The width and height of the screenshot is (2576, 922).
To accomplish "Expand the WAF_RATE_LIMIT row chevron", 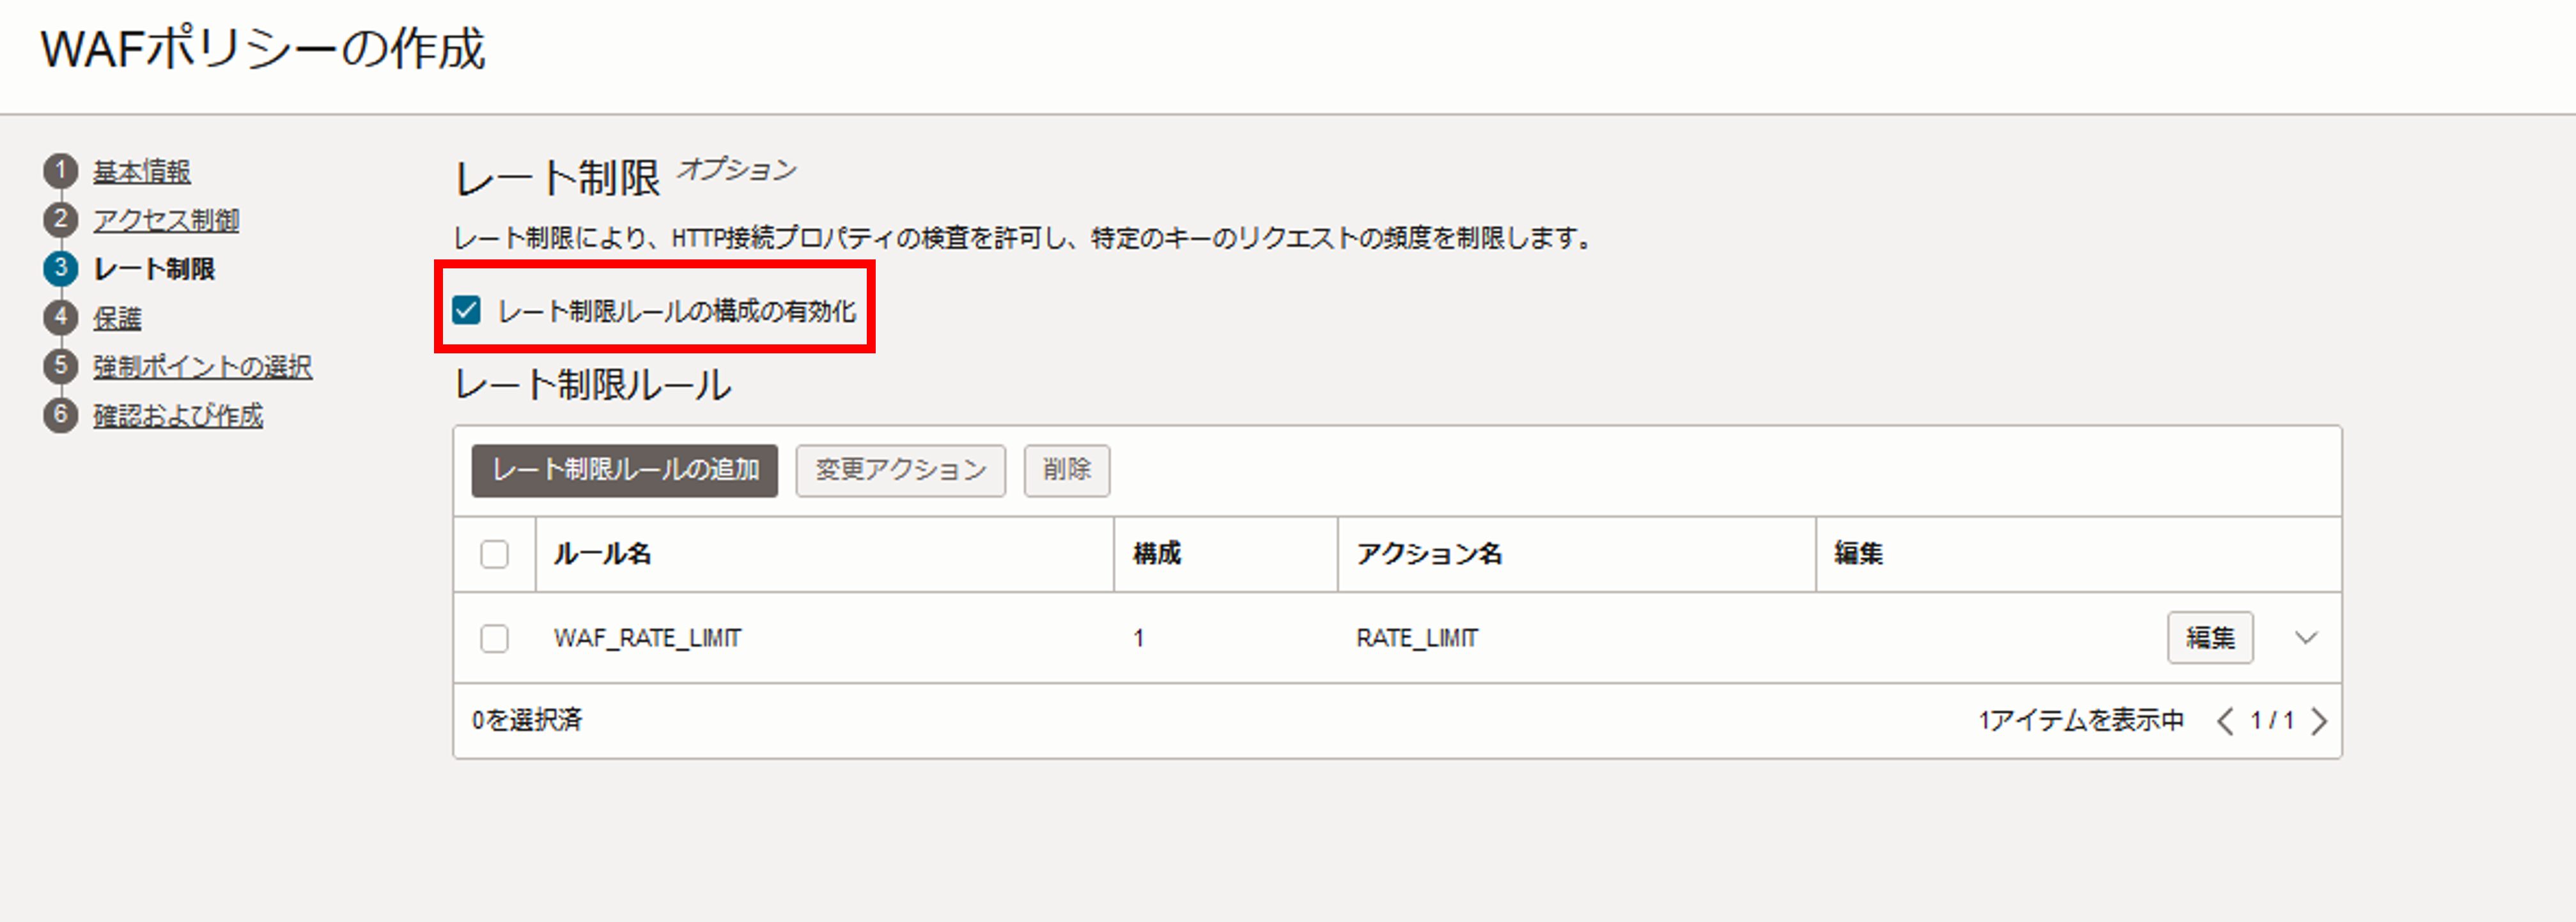I will tap(2307, 638).
